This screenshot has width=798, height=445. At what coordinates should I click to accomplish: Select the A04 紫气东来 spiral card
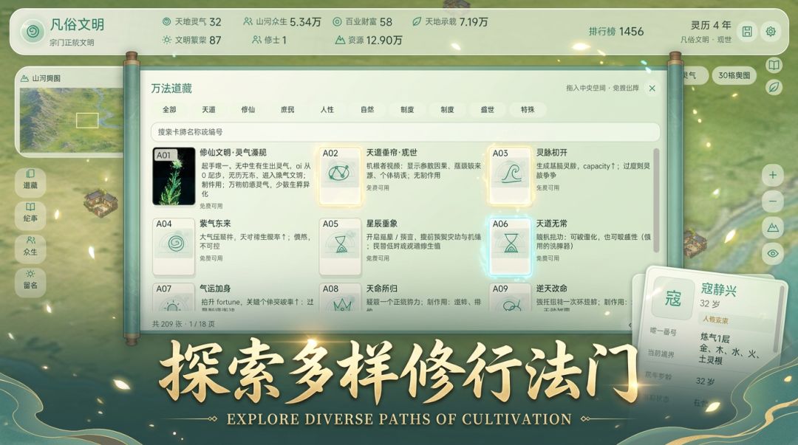click(174, 246)
